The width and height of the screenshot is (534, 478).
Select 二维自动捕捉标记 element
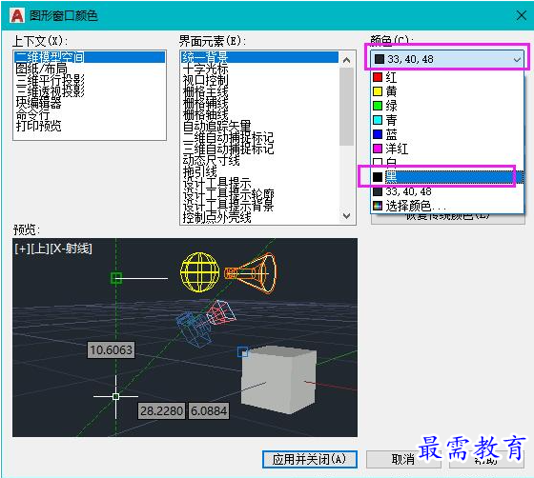pyautogui.click(x=259, y=137)
